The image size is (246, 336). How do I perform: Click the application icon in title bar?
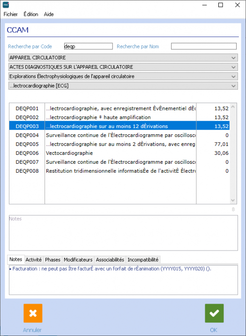[6, 5]
